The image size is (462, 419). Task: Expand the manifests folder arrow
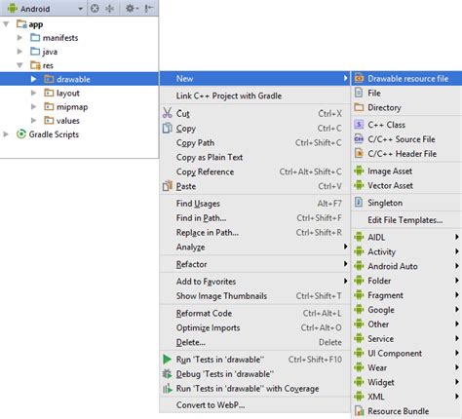tap(19, 38)
